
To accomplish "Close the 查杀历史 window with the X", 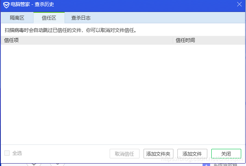I will pyautogui.click(x=239, y=4).
